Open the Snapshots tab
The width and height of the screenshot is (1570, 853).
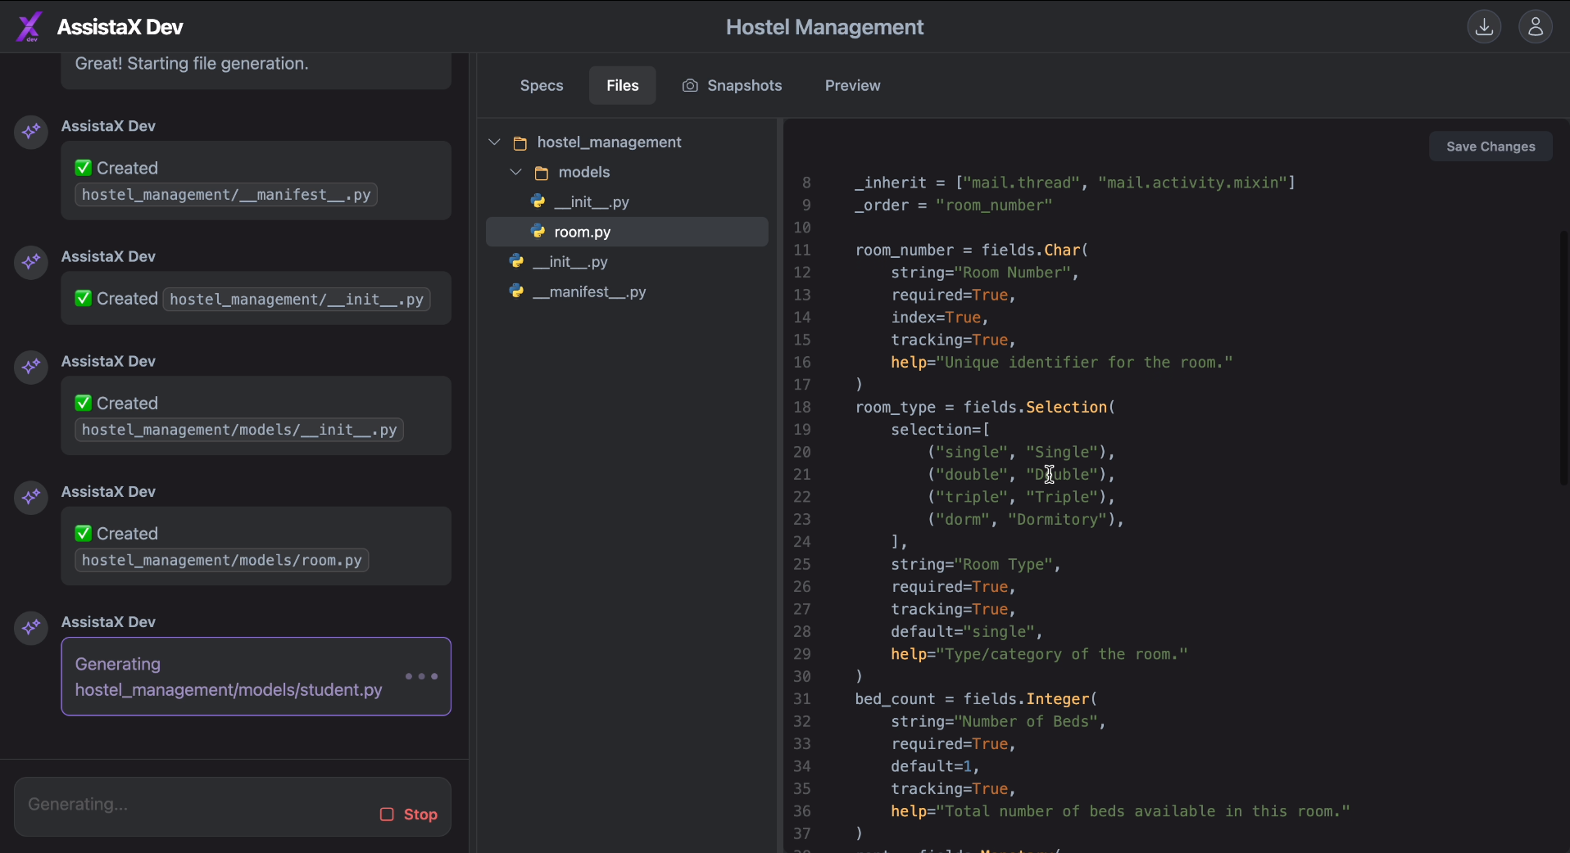(732, 86)
